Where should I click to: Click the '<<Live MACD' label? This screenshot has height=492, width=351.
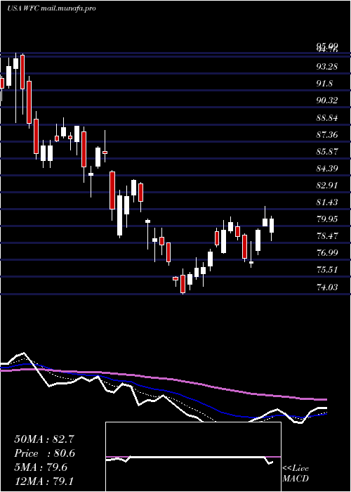[296, 473]
